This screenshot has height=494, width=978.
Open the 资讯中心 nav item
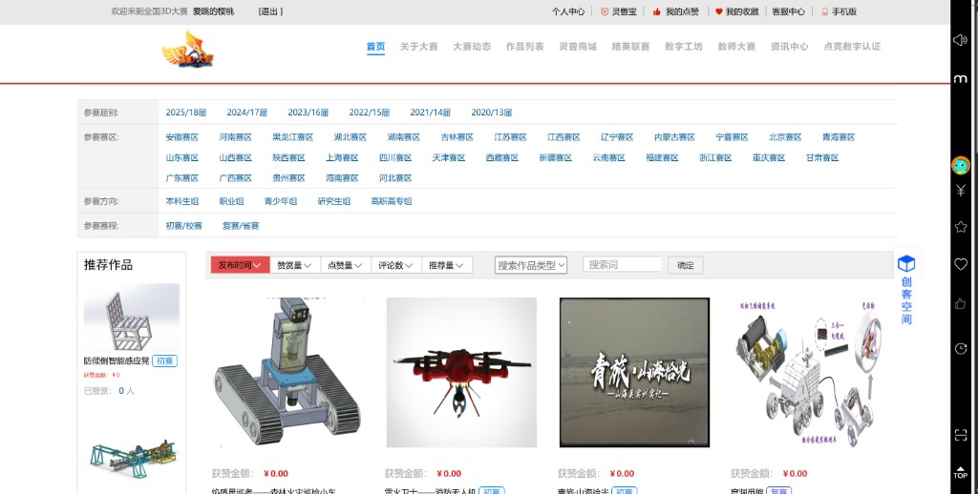coord(789,46)
